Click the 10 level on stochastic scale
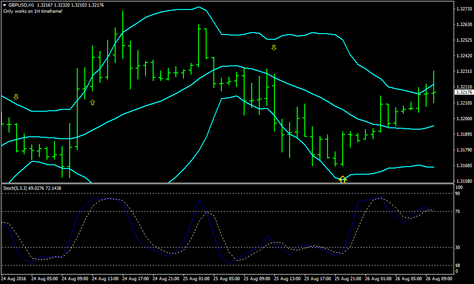The width and height of the screenshot is (474, 284). pyautogui.click(x=457, y=265)
